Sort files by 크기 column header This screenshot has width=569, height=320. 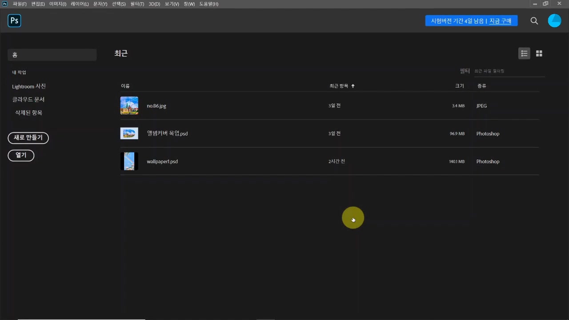coord(459,86)
